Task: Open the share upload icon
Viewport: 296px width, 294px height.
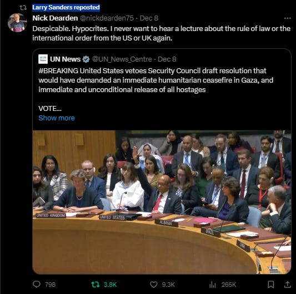Action: click(x=287, y=285)
